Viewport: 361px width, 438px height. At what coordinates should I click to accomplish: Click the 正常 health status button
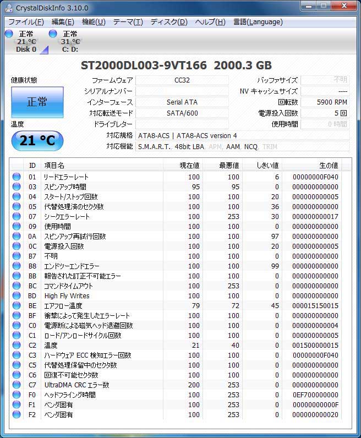point(37,102)
